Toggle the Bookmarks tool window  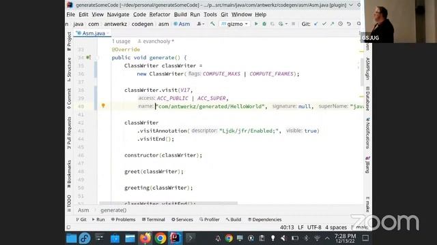69,174
